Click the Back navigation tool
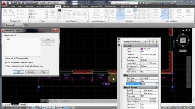The width and height of the screenshot is (195, 109). [5, 13]
